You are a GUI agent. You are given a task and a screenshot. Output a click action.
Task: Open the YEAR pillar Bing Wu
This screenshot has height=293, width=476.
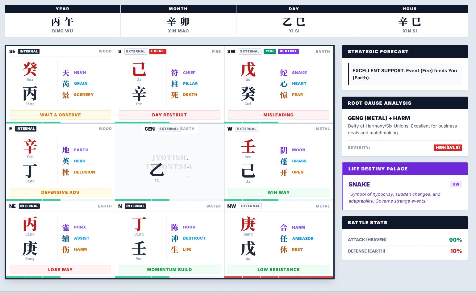62,25
